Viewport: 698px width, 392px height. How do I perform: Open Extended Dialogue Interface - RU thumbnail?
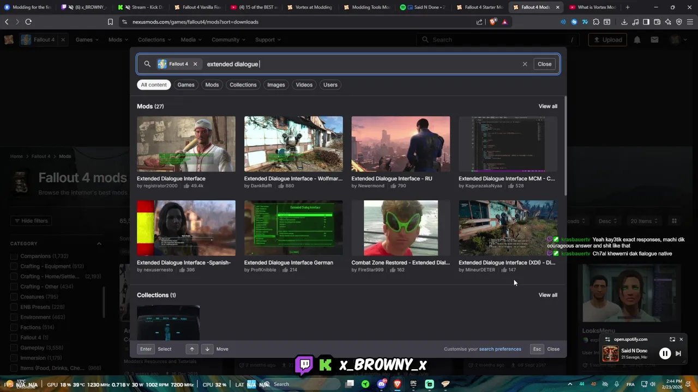(x=401, y=144)
